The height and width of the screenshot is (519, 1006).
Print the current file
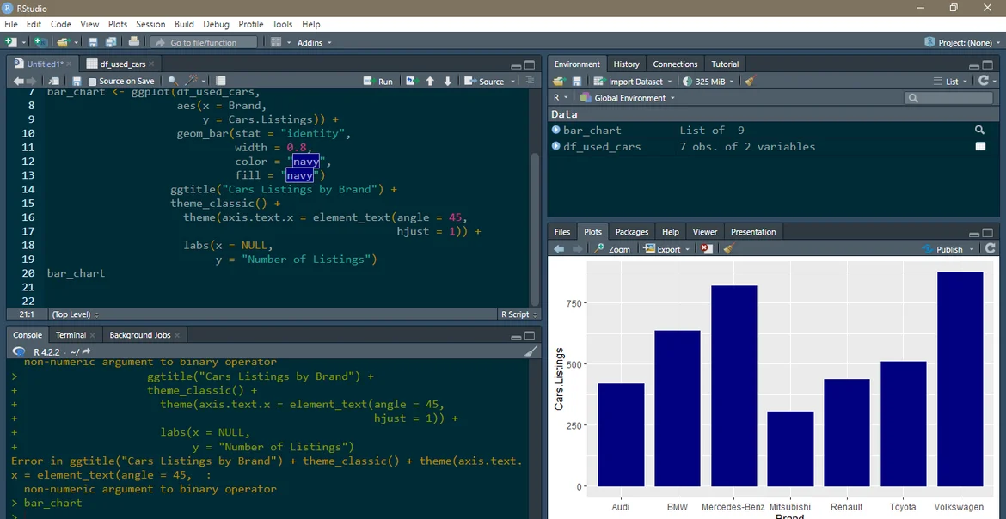pos(134,42)
